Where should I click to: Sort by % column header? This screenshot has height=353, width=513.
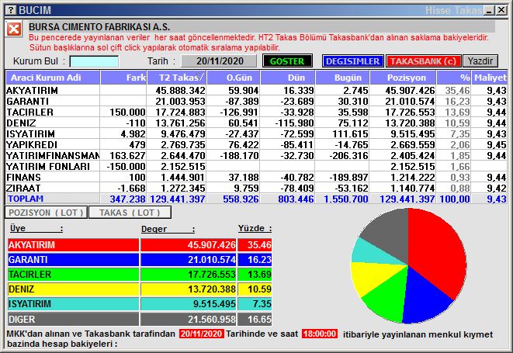[454, 78]
